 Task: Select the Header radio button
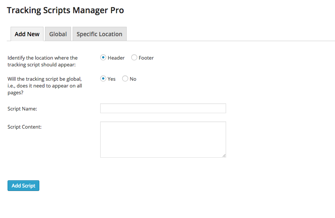tap(103, 58)
